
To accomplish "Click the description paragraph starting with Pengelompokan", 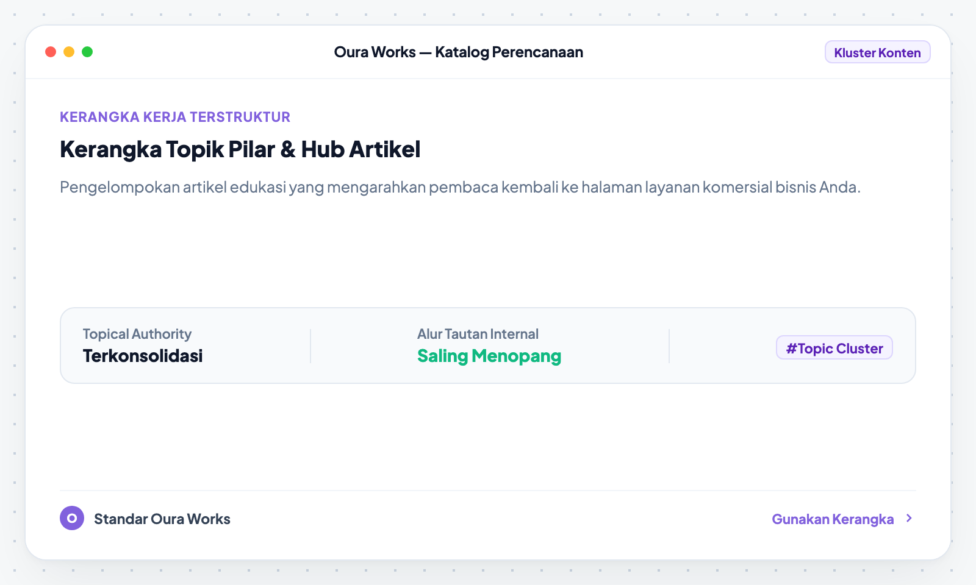I will (x=460, y=187).
